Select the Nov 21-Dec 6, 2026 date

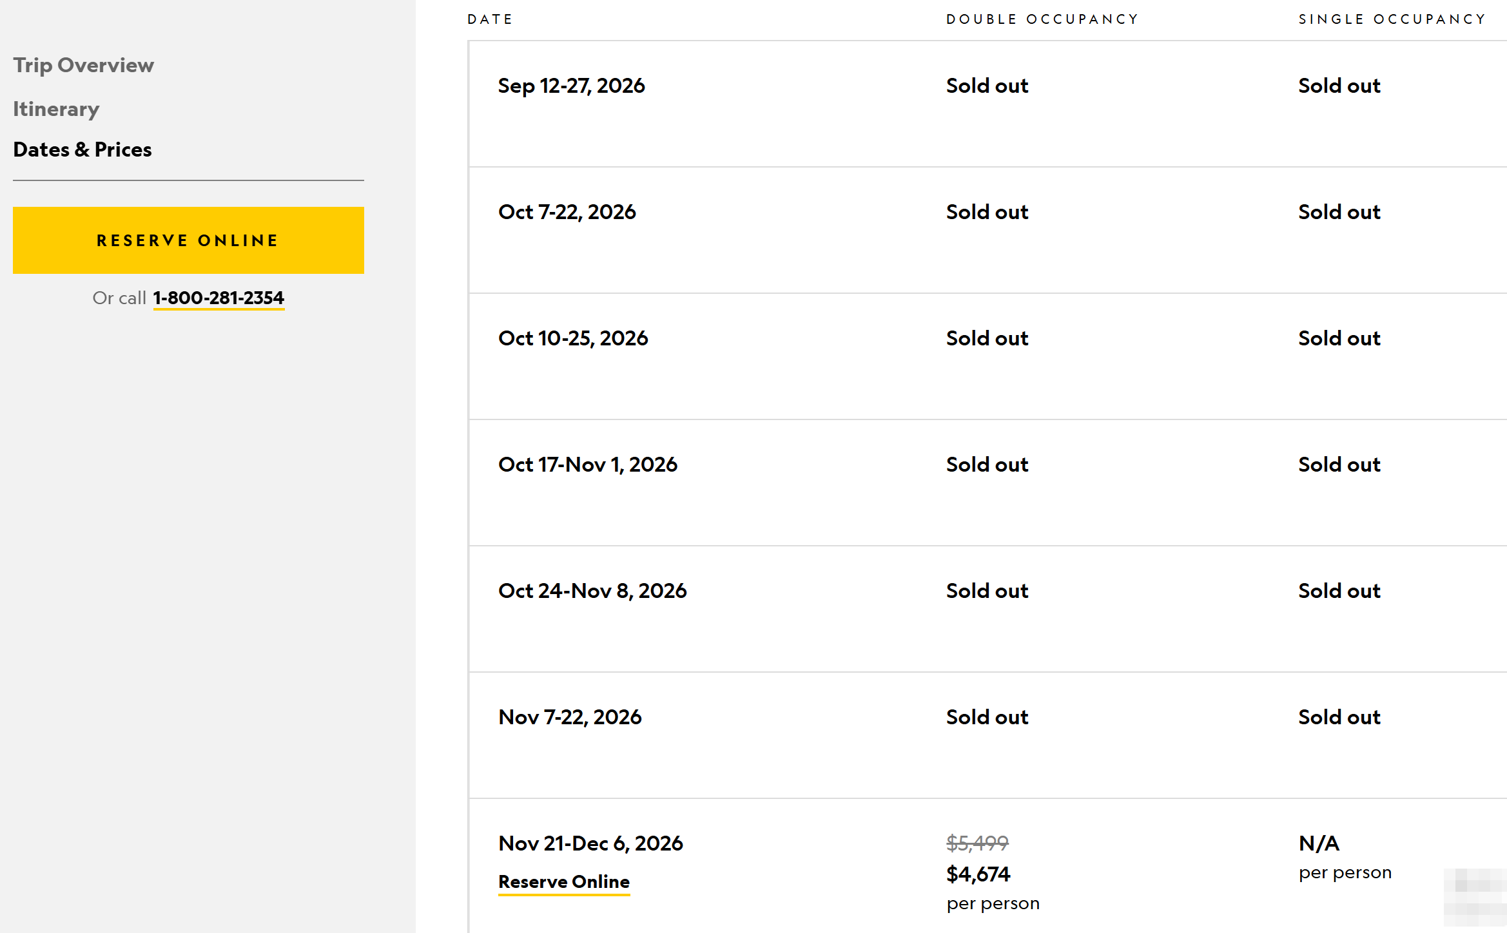(x=590, y=843)
